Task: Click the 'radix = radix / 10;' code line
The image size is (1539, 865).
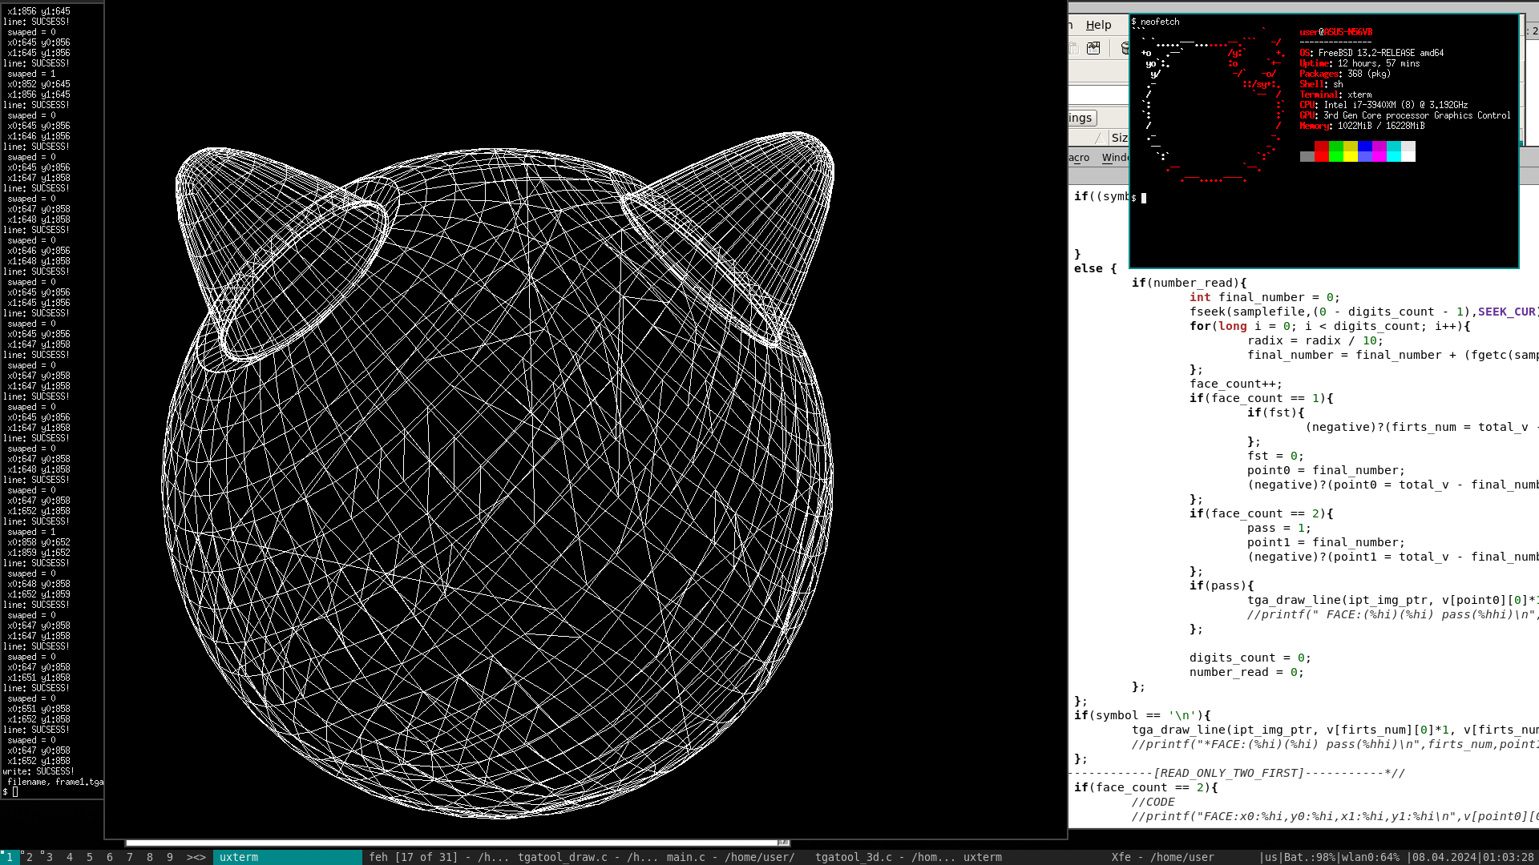Action: coord(1315,340)
